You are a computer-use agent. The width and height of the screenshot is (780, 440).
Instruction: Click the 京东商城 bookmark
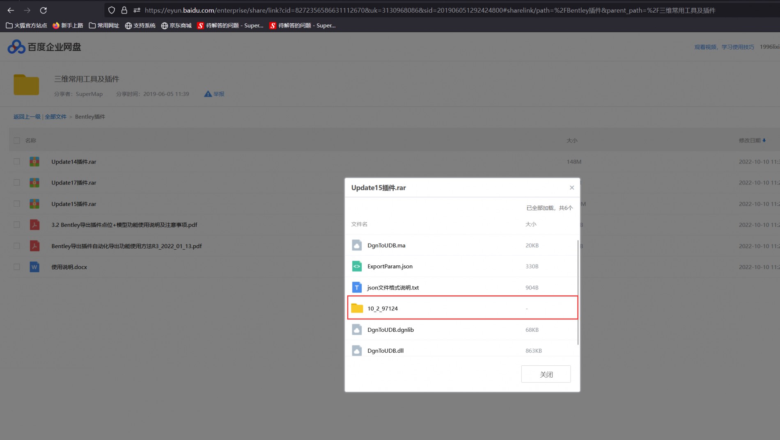176,25
